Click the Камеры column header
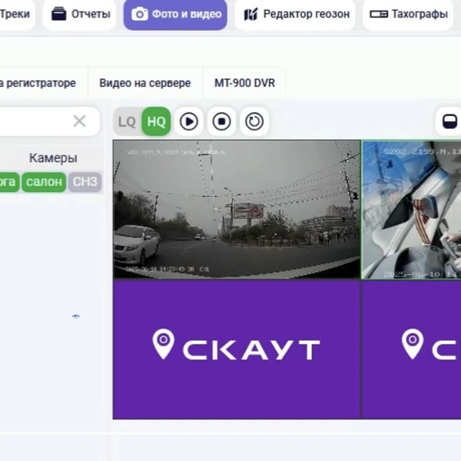The width and height of the screenshot is (461, 461). point(53,158)
